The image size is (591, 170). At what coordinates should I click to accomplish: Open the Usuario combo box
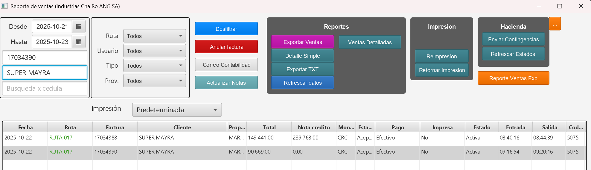coord(154,51)
